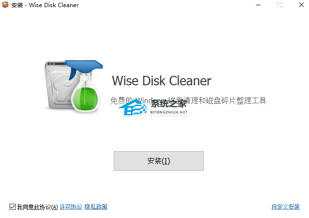The image size is (309, 218).
Task: Start installation with 安装(I) button
Action: coord(159,161)
